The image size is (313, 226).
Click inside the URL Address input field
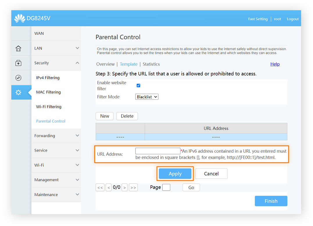click(x=158, y=151)
